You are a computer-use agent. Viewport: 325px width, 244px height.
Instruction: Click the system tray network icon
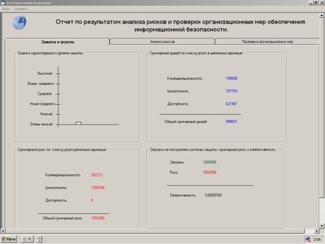click(308, 239)
